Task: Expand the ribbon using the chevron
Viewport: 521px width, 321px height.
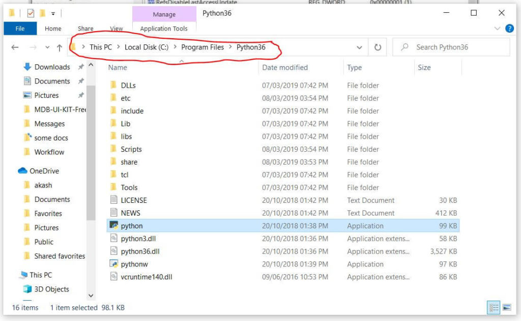Action: tap(497, 28)
